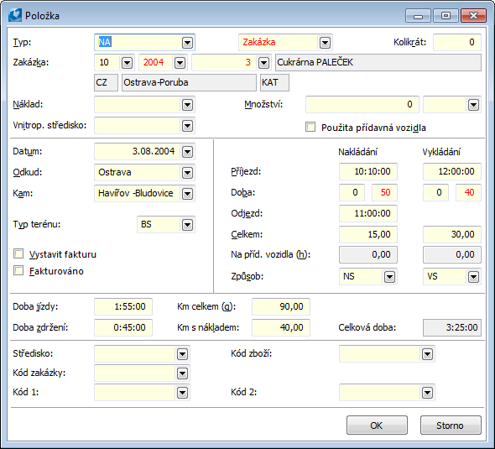The height and width of the screenshot is (449, 495).
Task: Edit the Příjezd nakládání time 10:10:00
Action: [x=367, y=171]
